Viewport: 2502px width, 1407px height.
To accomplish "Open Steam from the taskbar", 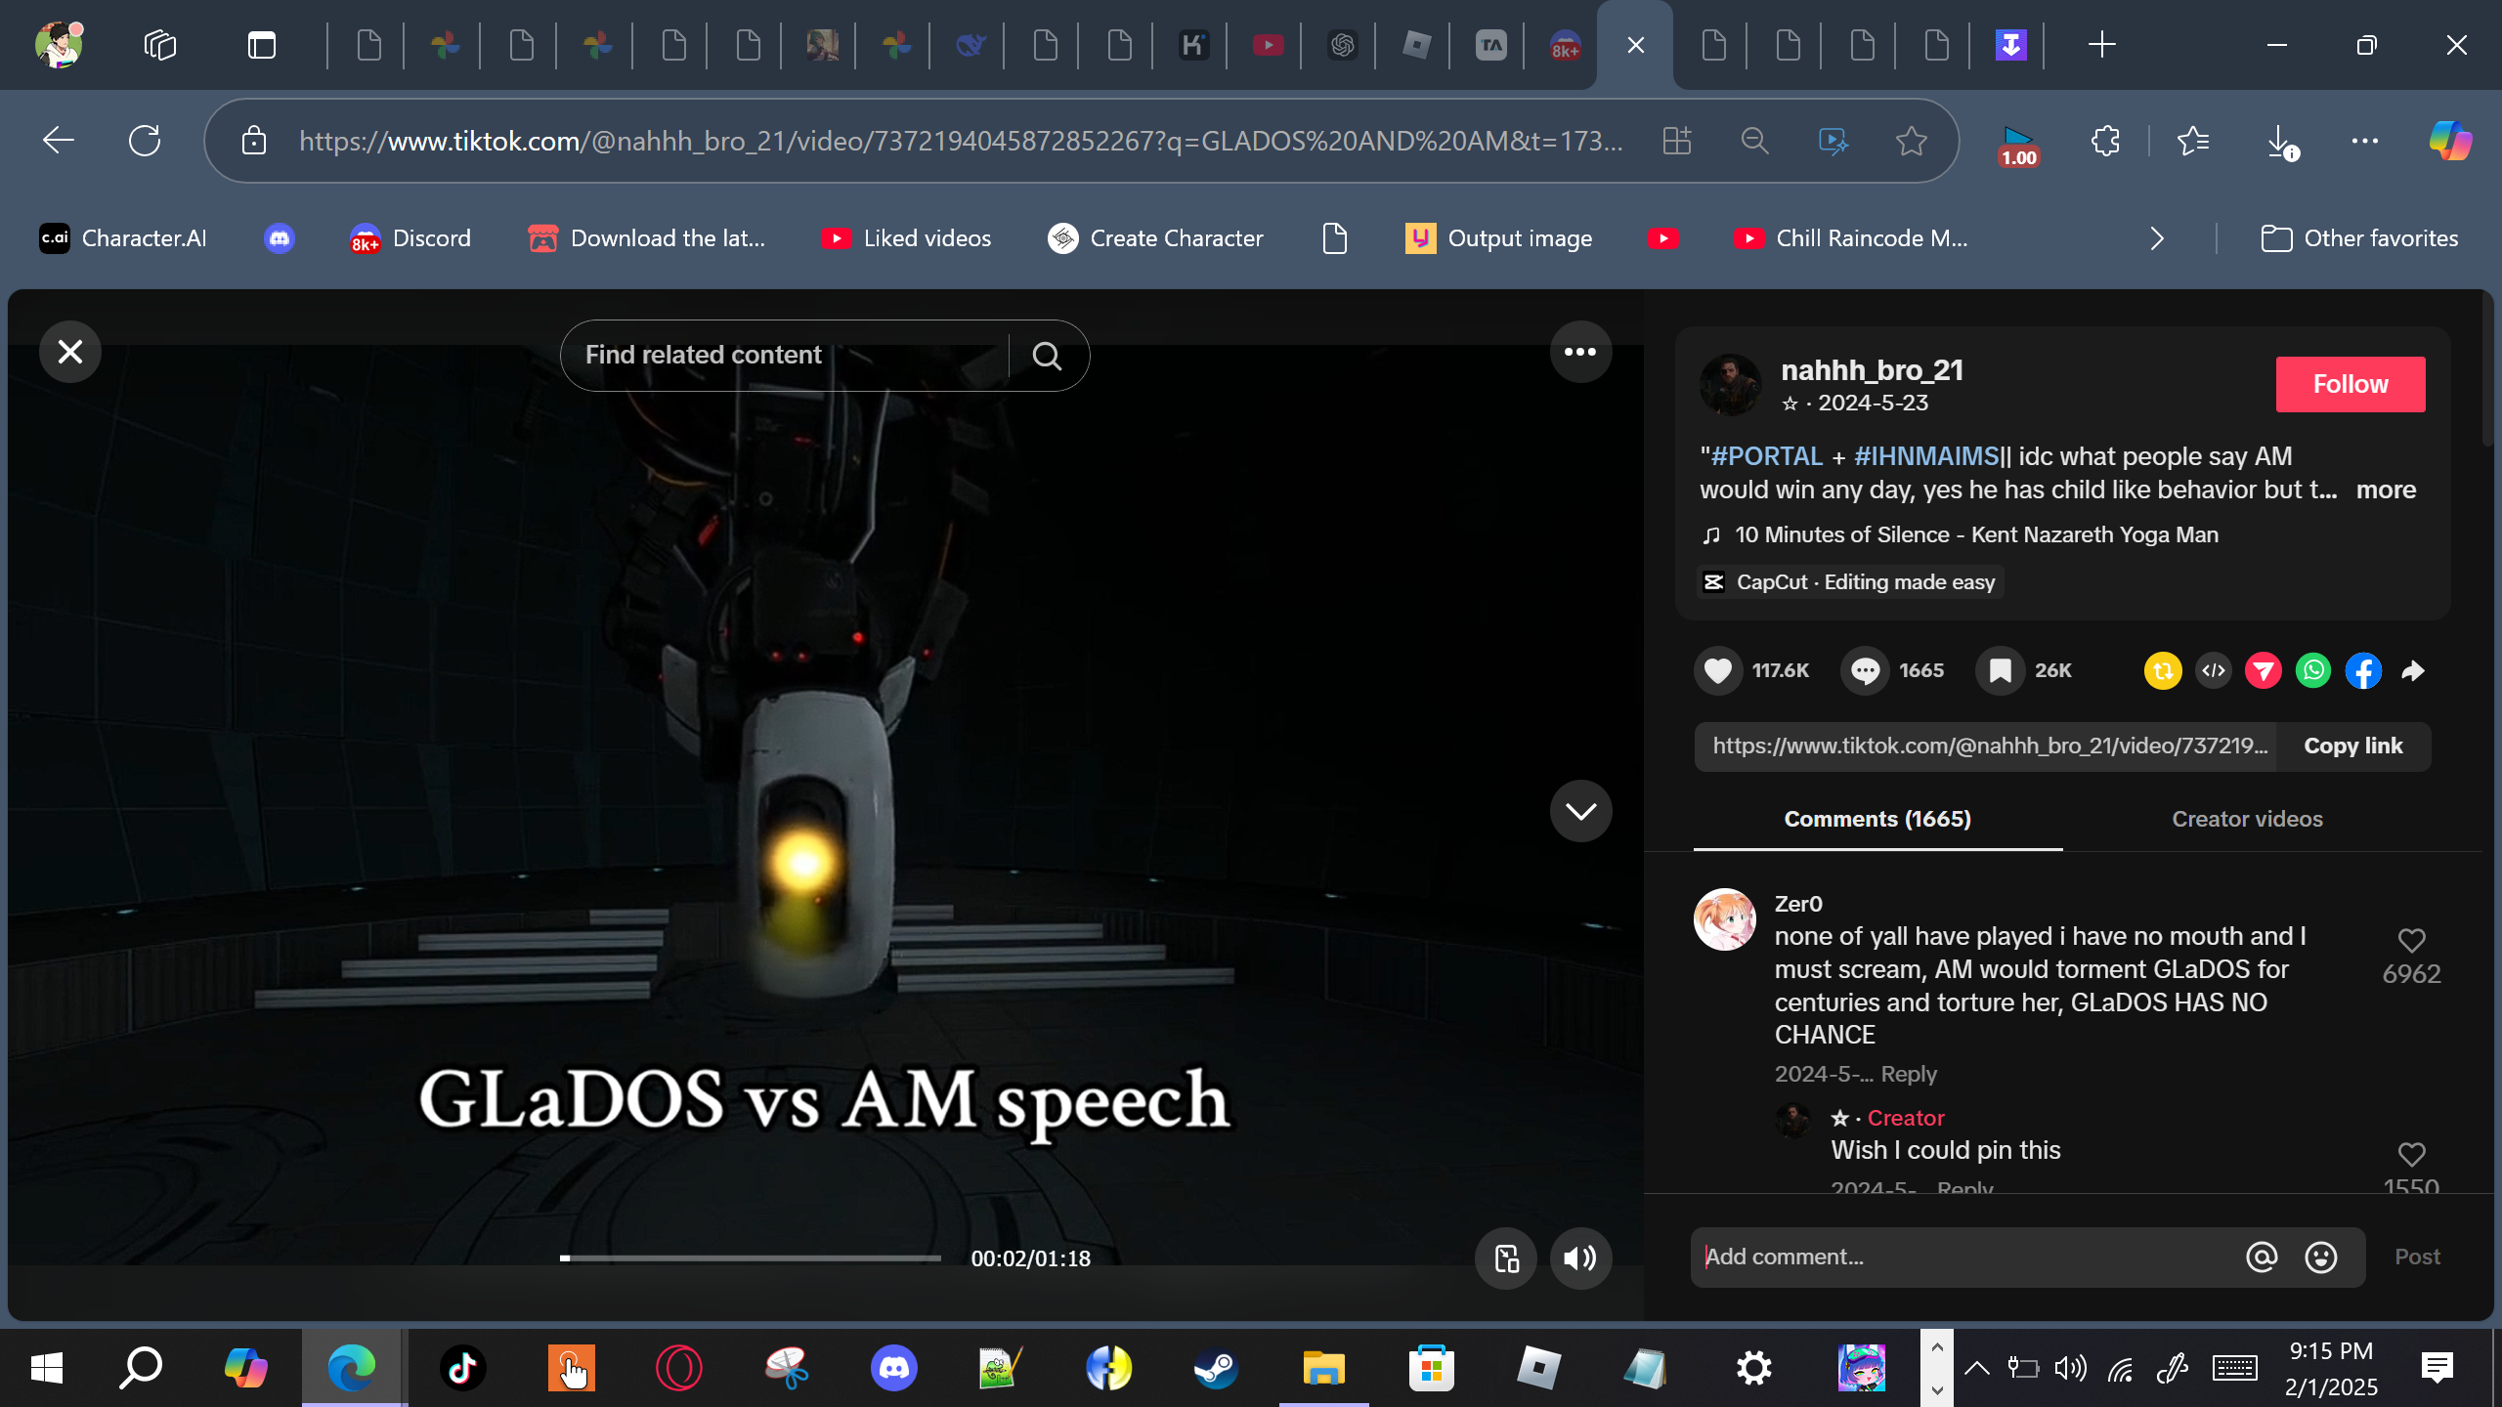I will [1216, 1368].
